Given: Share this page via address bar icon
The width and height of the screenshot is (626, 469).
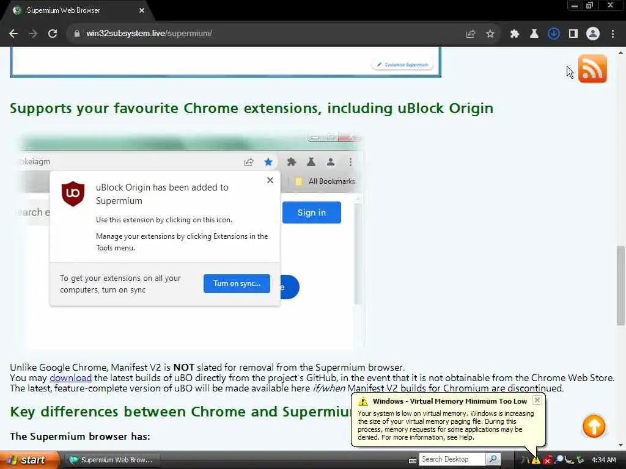Looking at the screenshot, I should [471, 34].
